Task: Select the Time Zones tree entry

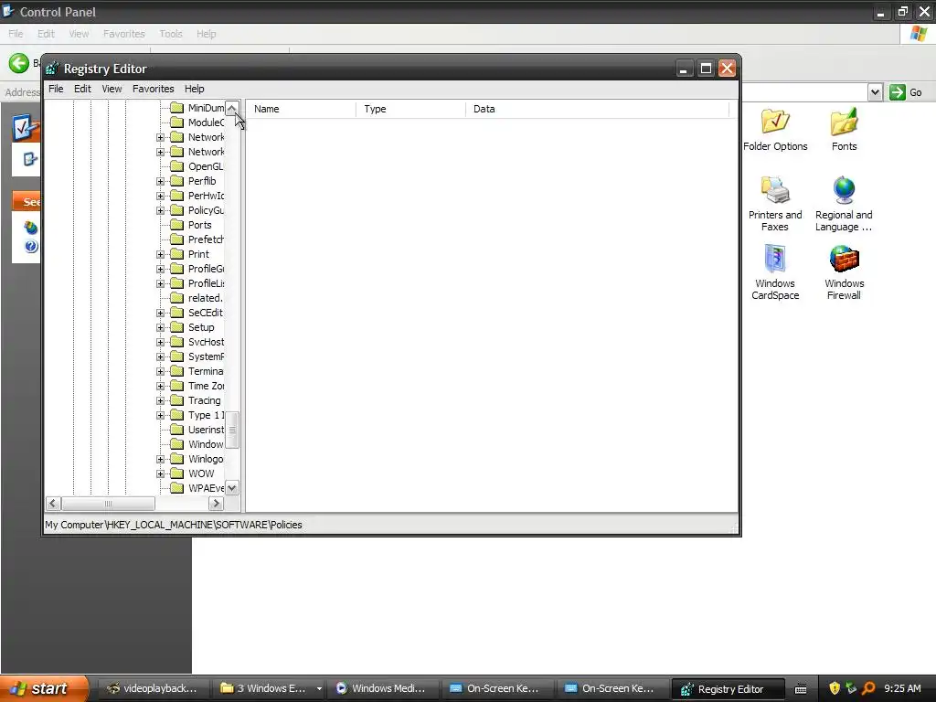Action: [x=206, y=387]
